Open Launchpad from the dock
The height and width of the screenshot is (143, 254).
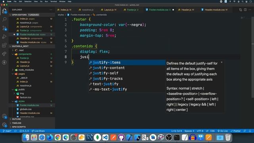click(x=34, y=137)
